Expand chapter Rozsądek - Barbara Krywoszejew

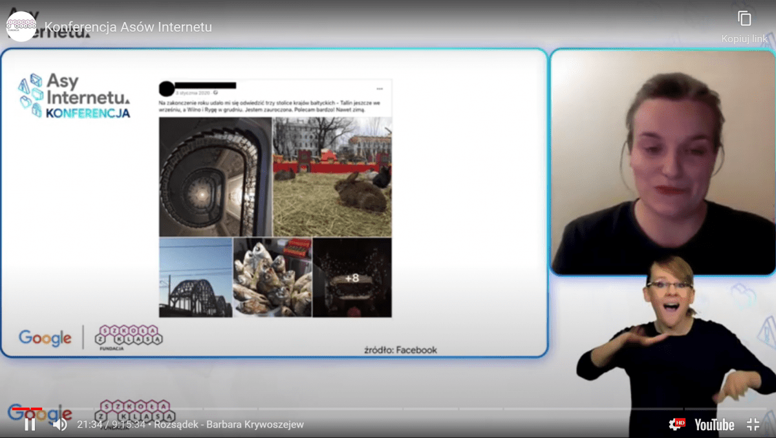(x=229, y=424)
